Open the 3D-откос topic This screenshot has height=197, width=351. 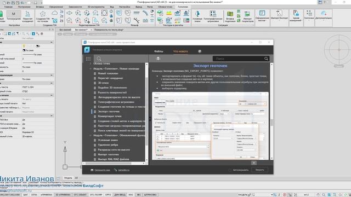click(x=104, y=83)
